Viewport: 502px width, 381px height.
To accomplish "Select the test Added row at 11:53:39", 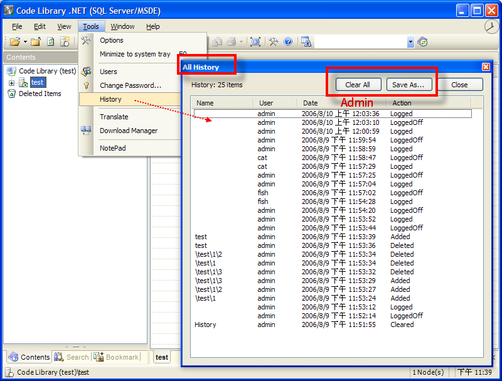I will pos(333,237).
